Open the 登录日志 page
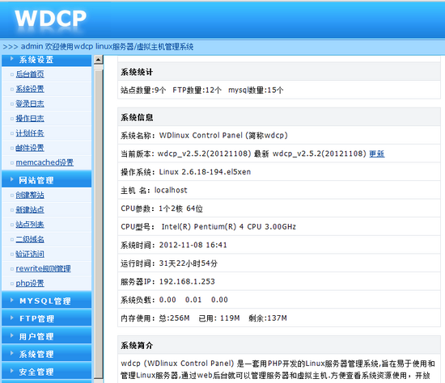 coord(30,103)
